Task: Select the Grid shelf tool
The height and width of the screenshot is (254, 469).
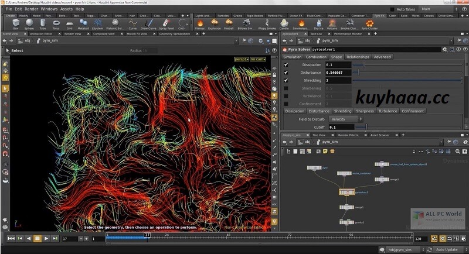Action: point(69,24)
